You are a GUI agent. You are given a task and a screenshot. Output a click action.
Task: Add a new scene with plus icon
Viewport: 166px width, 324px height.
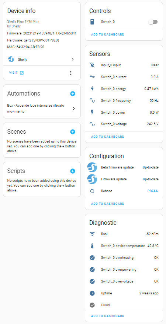(73, 132)
